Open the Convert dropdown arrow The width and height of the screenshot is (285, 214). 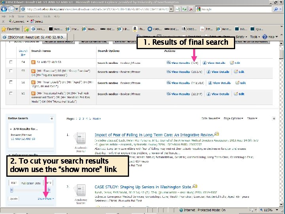point(28,21)
